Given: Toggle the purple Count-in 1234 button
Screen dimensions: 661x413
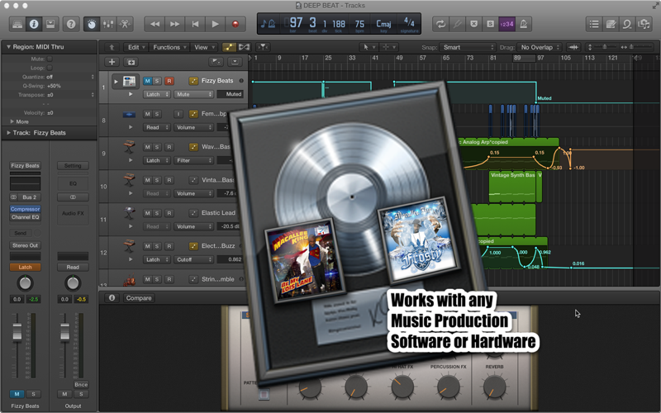Looking at the screenshot, I should [x=506, y=24].
